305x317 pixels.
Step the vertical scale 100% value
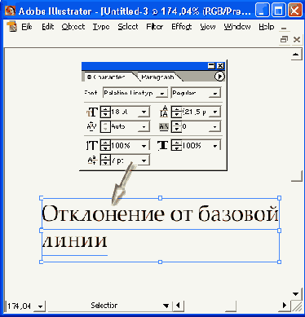click(x=105, y=146)
